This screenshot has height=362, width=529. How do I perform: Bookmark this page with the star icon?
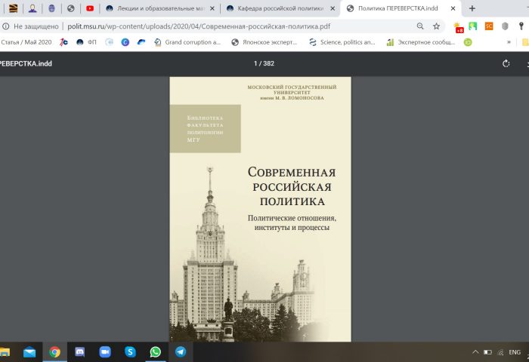pyautogui.click(x=436, y=26)
